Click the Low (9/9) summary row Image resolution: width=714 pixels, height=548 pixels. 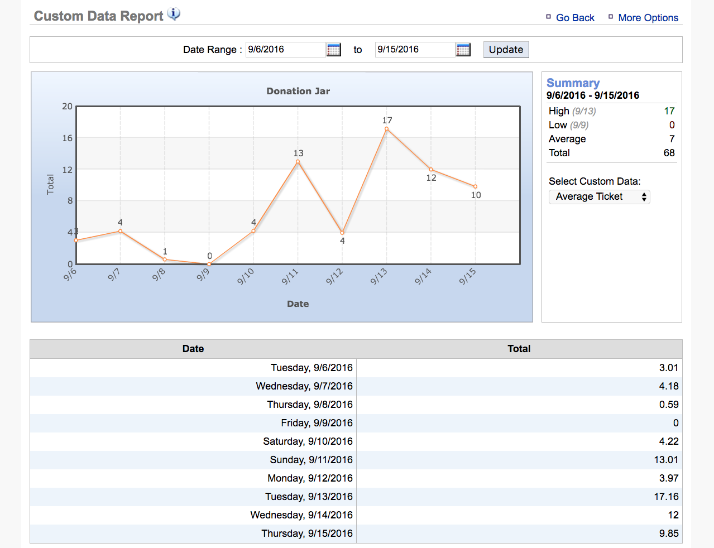(612, 125)
